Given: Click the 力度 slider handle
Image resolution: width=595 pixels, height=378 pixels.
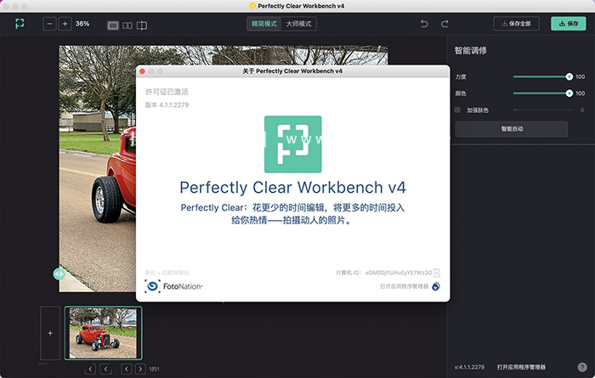Looking at the screenshot, I should coord(569,76).
